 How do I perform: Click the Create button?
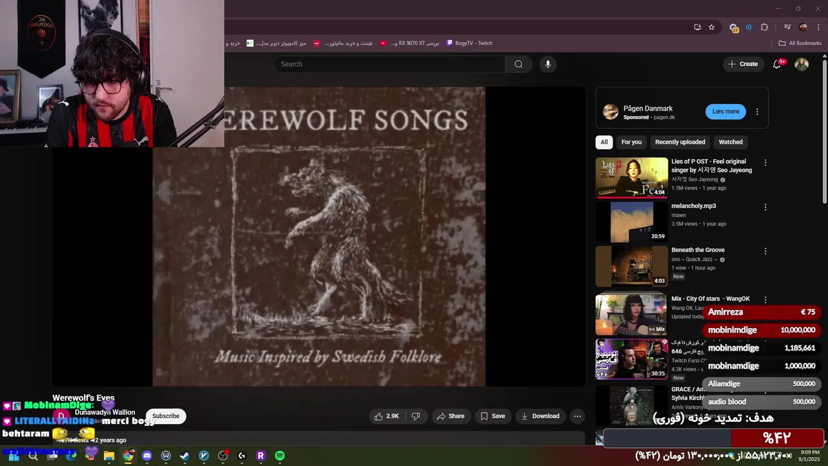(x=743, y=64)
